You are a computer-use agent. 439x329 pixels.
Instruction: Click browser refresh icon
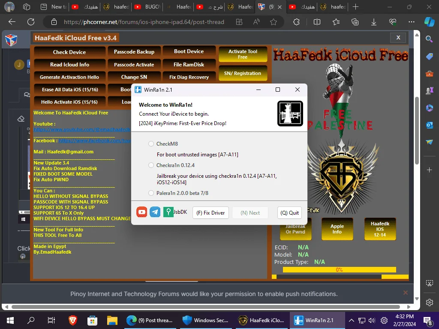coord(31,22)
